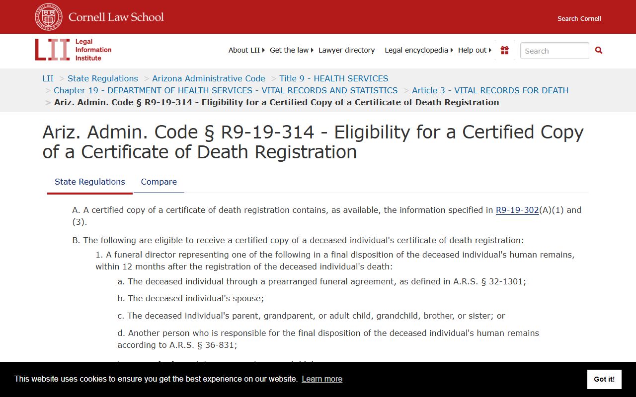Go to Cornell Law School homepage text
The width and height of the screenshot is (636, 397).
tap(116, 17)
